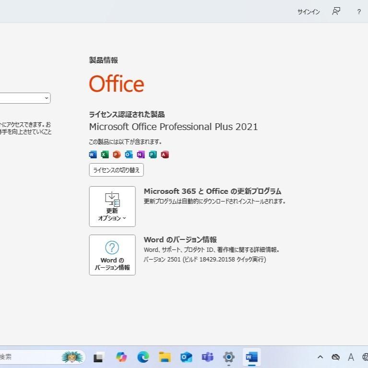
Task: Launch Copilot from the taskbar
Action: pos(121,357)
